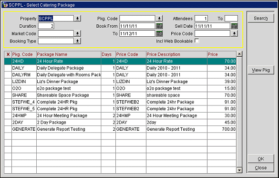The image size is (279, 178).
Task: Select the LIZDIN Liz's Dinner Package row
Action: point(120,82)
